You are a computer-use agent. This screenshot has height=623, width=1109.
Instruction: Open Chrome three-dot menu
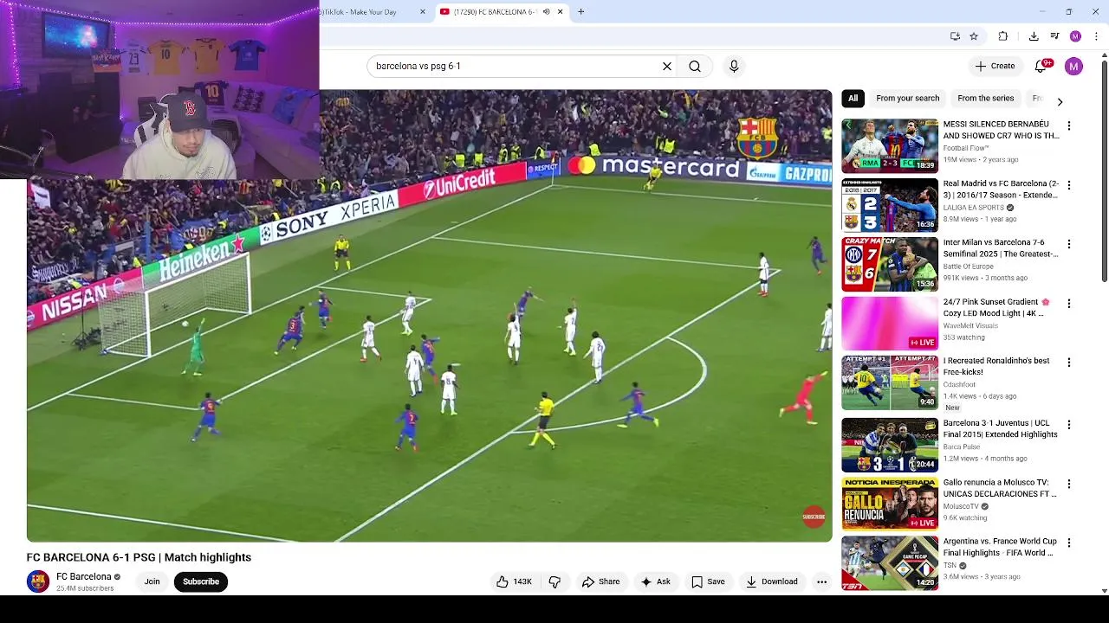click(1097, 36)
